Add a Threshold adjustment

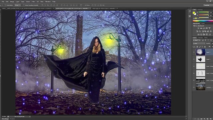point(204,35)
